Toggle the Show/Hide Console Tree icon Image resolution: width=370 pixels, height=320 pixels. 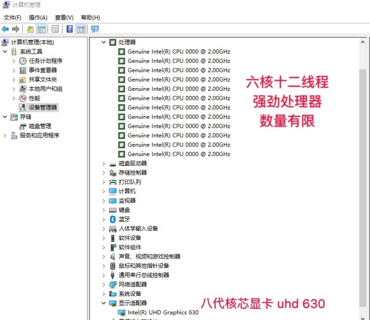(x=41, y=29)
